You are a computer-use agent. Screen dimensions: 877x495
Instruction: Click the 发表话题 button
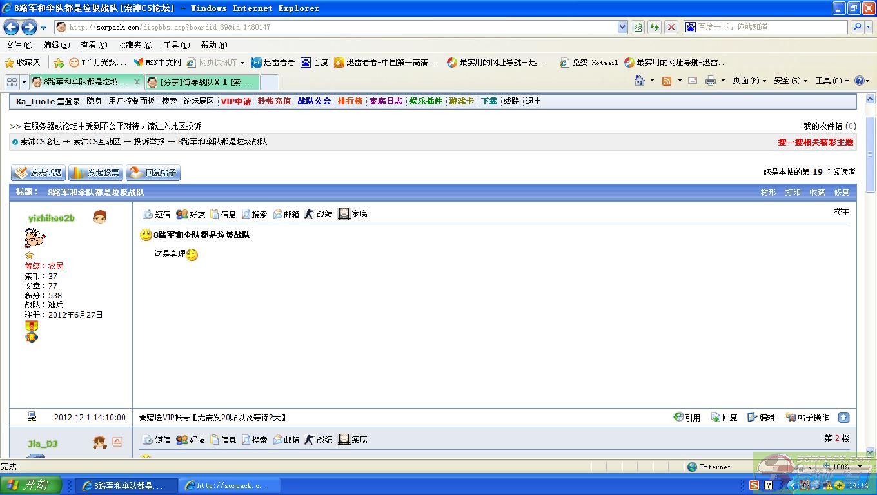point(39,173)
